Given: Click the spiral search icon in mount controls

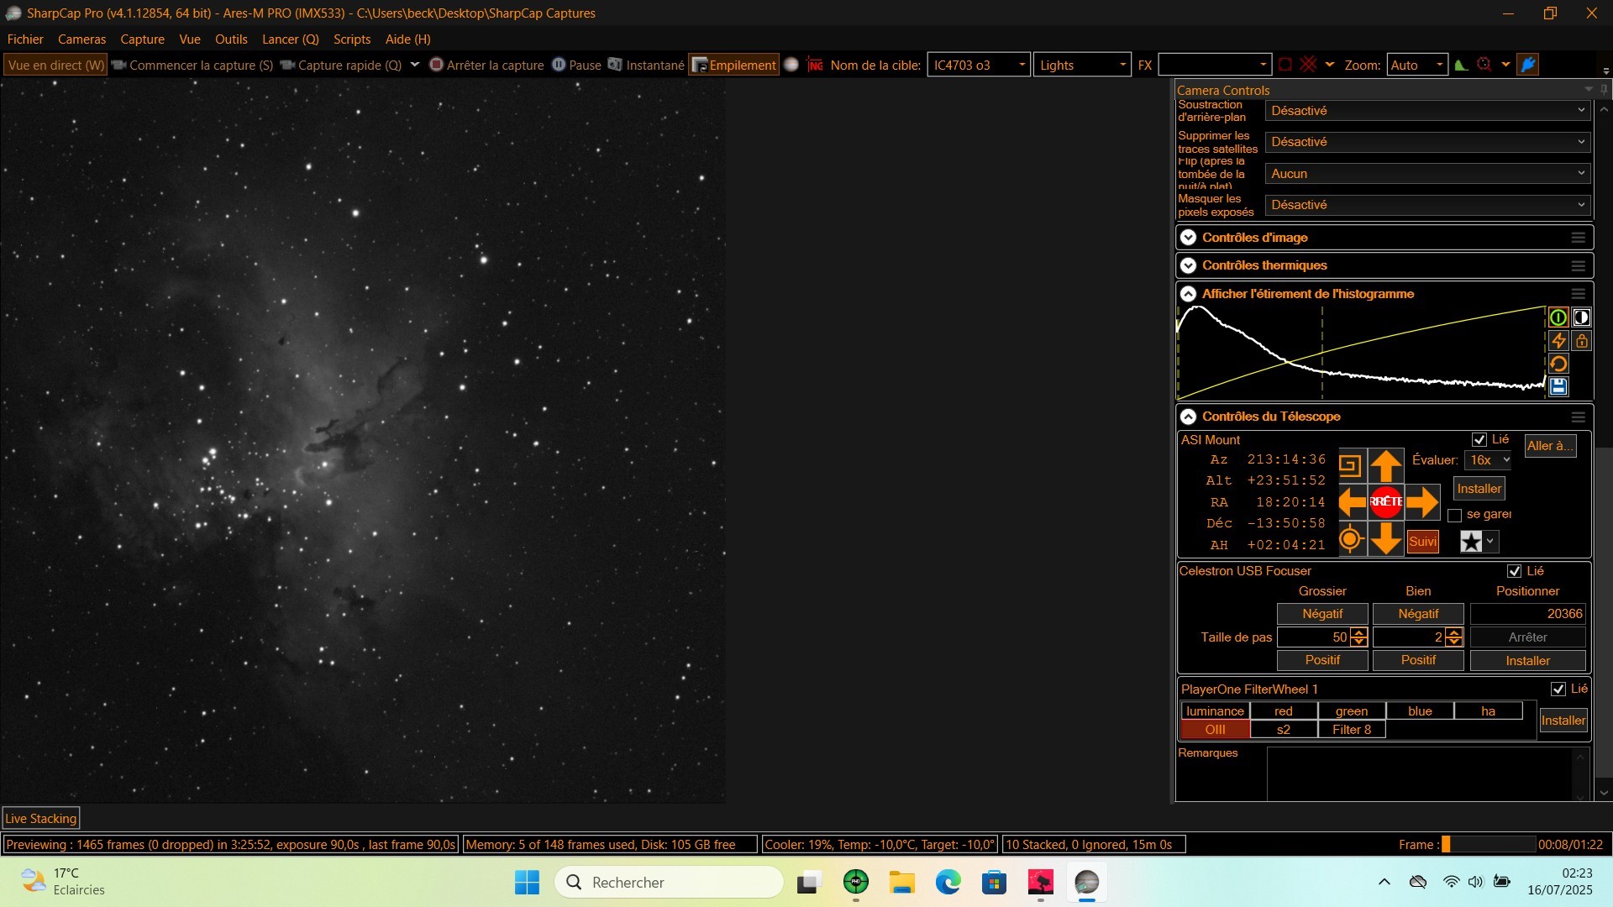Looking at the screenshot, I should click(x=1350, y=465).
